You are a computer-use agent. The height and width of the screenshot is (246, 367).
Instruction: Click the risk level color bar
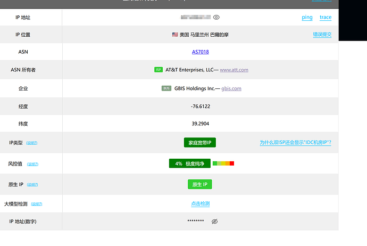coord(223,163)
